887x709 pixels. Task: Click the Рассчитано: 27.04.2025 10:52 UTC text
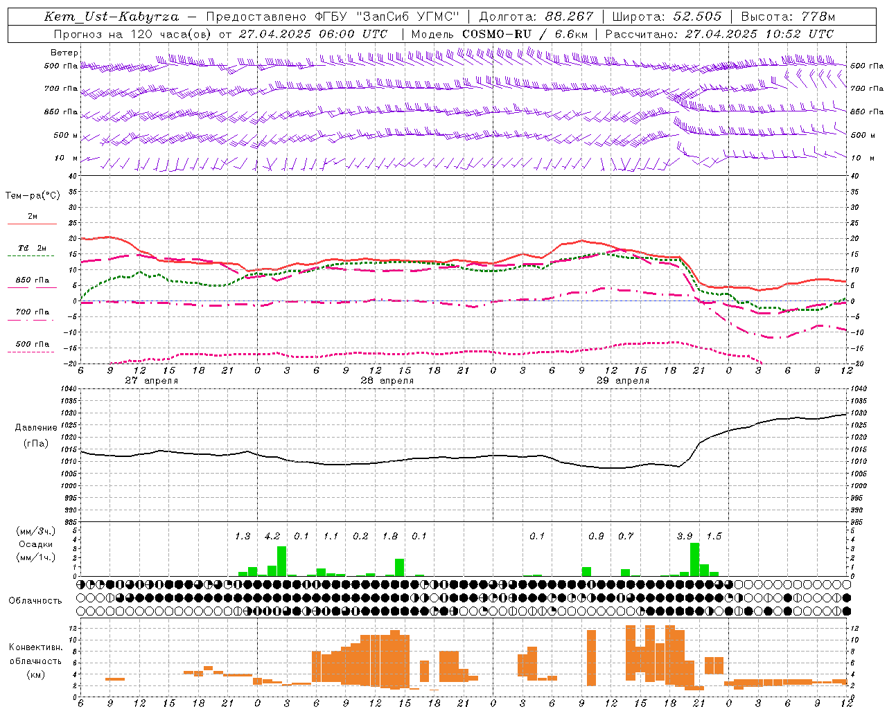pos(719,34)
